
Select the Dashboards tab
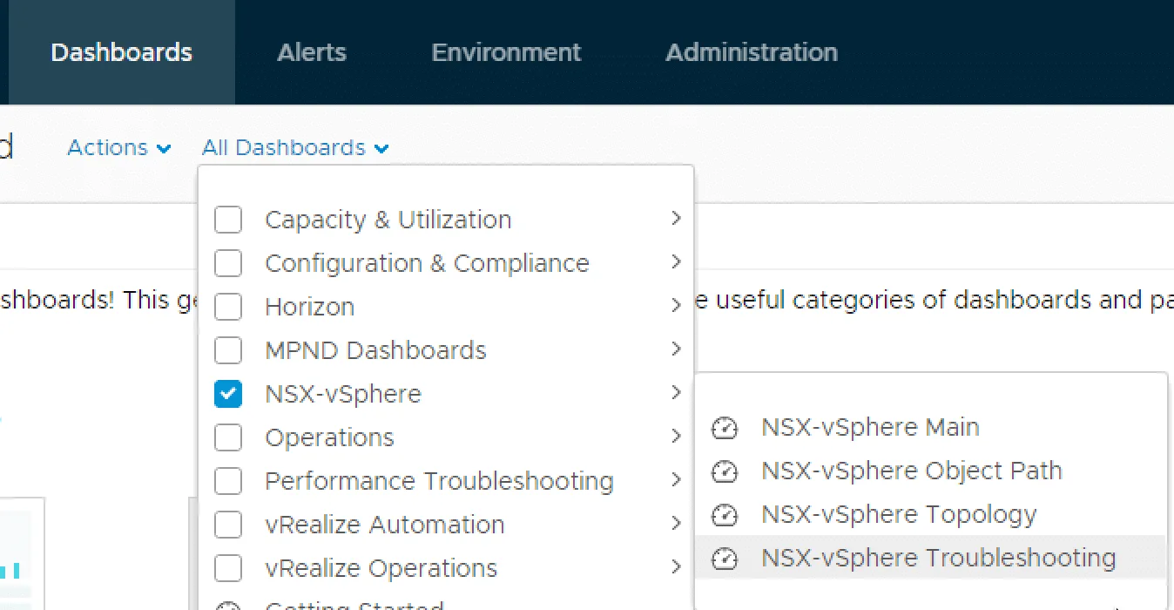pyautogui.click(x=122, y=52)
